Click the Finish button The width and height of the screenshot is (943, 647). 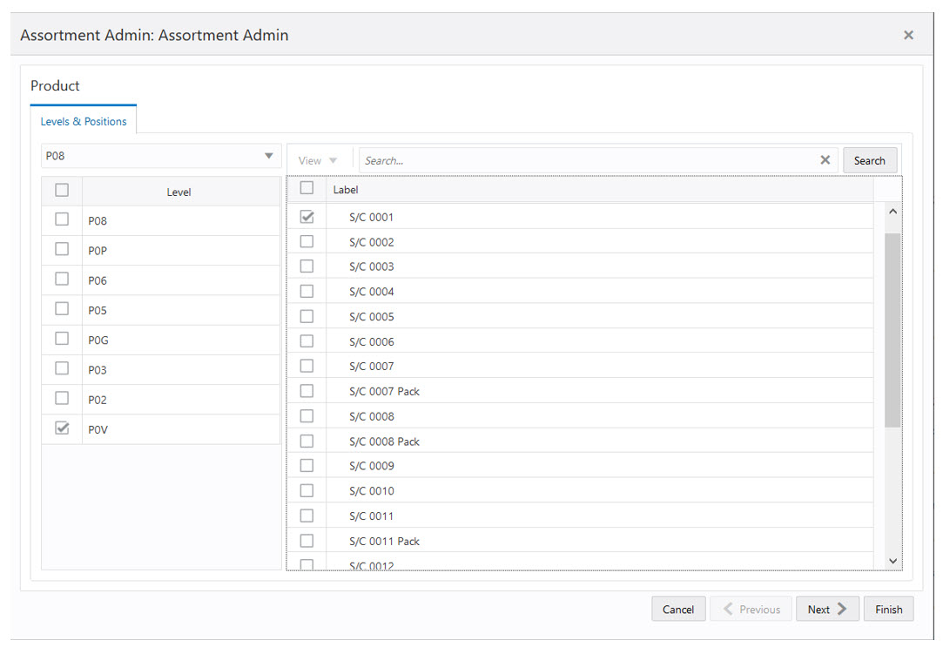click(x=889, y=609)
